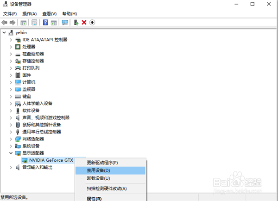This screenshot has width=278, height=201.
Task: Click the yebin computer root icon
Action: click(x=11, y=33)
